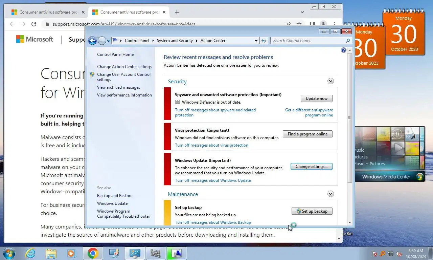Open Chrome profile avatar
Image resolution: width=433 pixels, height=260 pixels.
(x=323, y=24)
